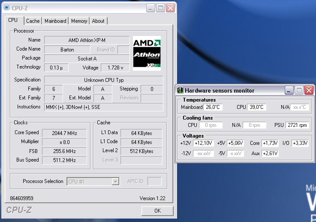The image size is (316, 222).
Task: Click the Level 2 '512 KBytes' value
Action: tap(141, 151)
